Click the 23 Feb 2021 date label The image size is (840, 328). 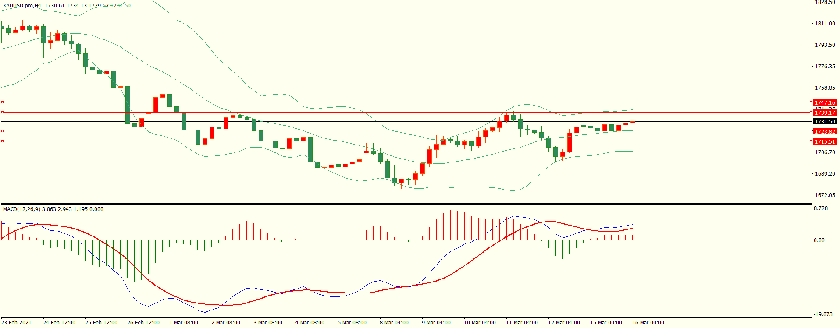(16, 323)
